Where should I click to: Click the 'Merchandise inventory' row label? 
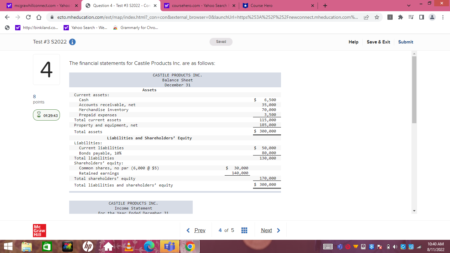pyautogui.click(x=103, y=110)
